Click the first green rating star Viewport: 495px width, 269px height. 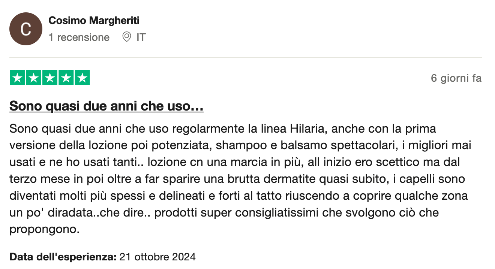(x=17, y=78)
